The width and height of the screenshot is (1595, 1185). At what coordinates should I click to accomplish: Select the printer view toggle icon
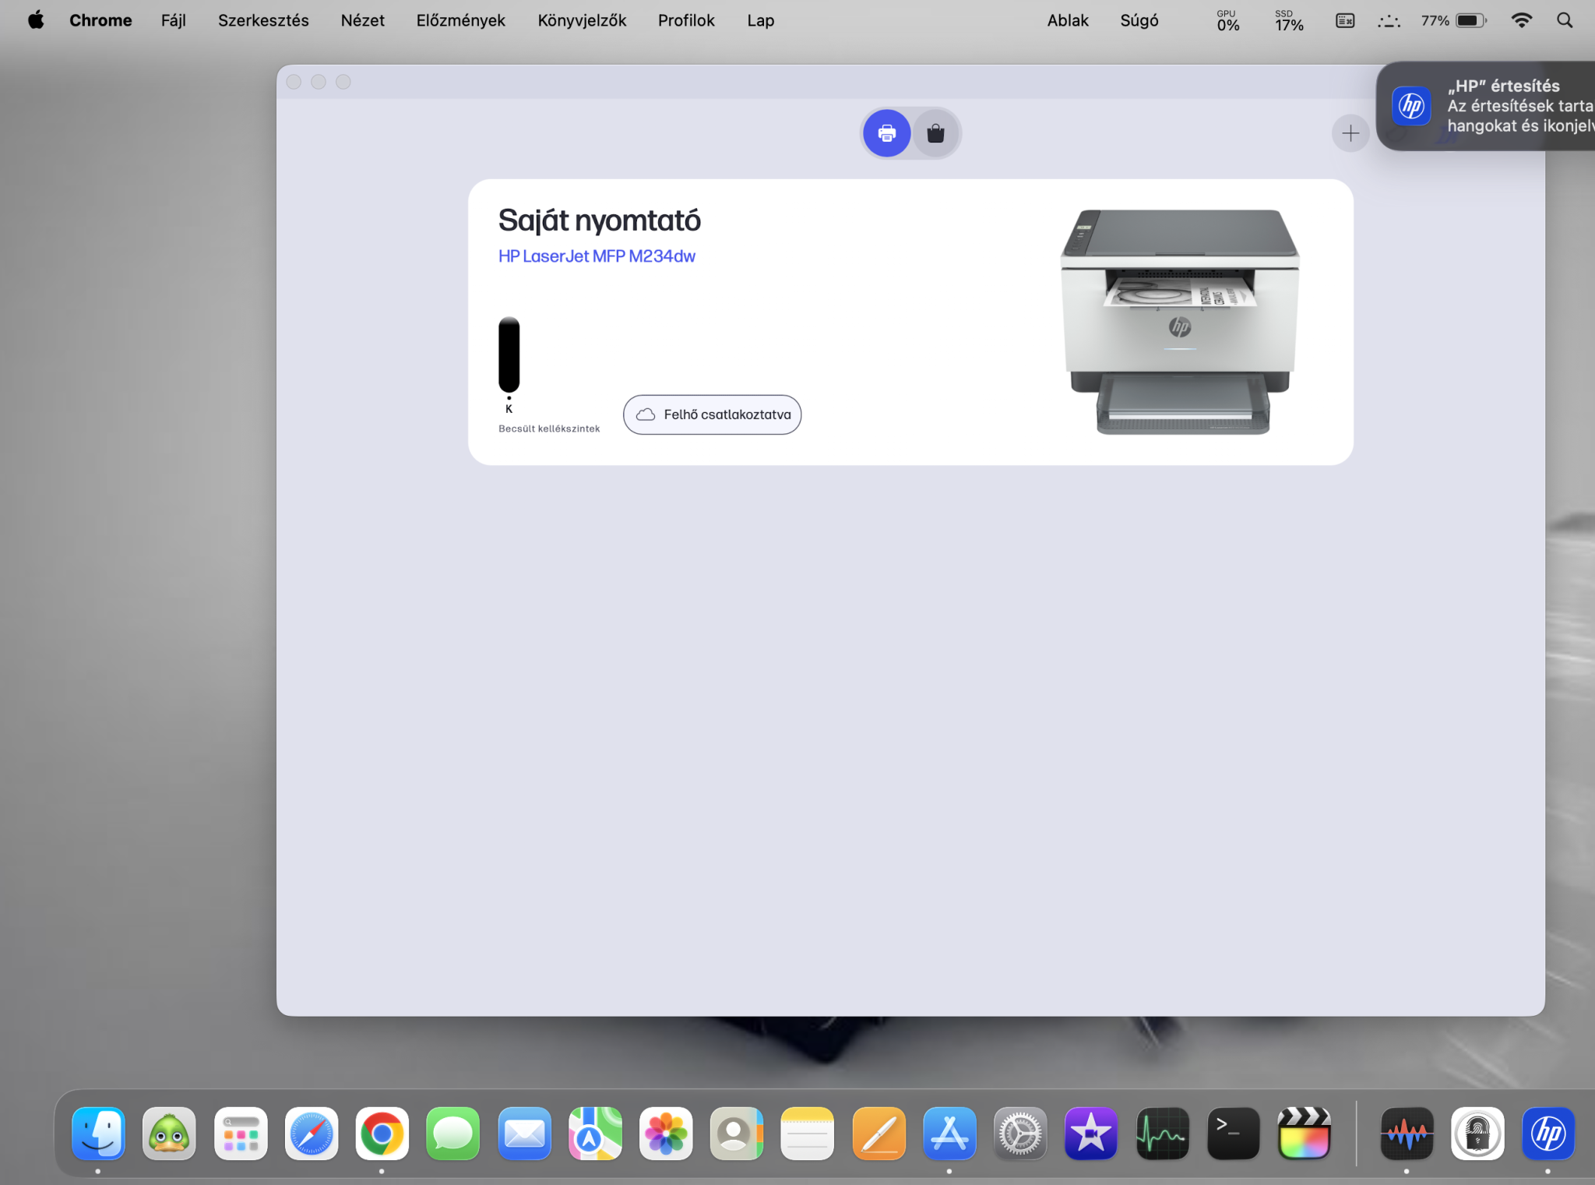pos(886,133)
